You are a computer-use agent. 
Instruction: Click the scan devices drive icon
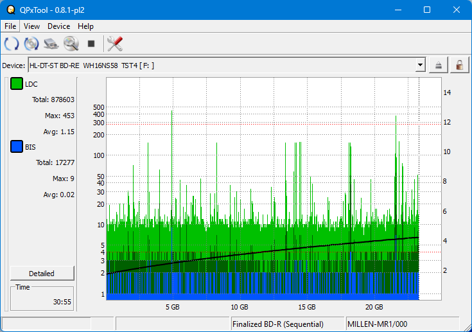click(51, 44)
